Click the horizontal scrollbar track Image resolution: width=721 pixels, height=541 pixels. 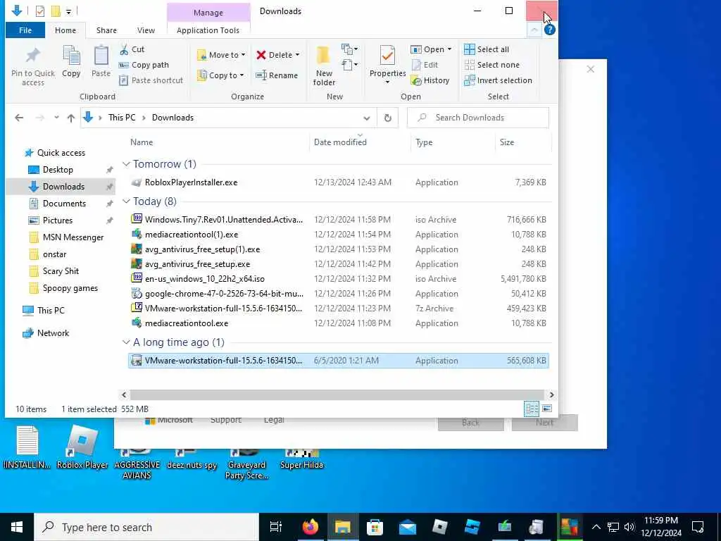coord(338,394)
